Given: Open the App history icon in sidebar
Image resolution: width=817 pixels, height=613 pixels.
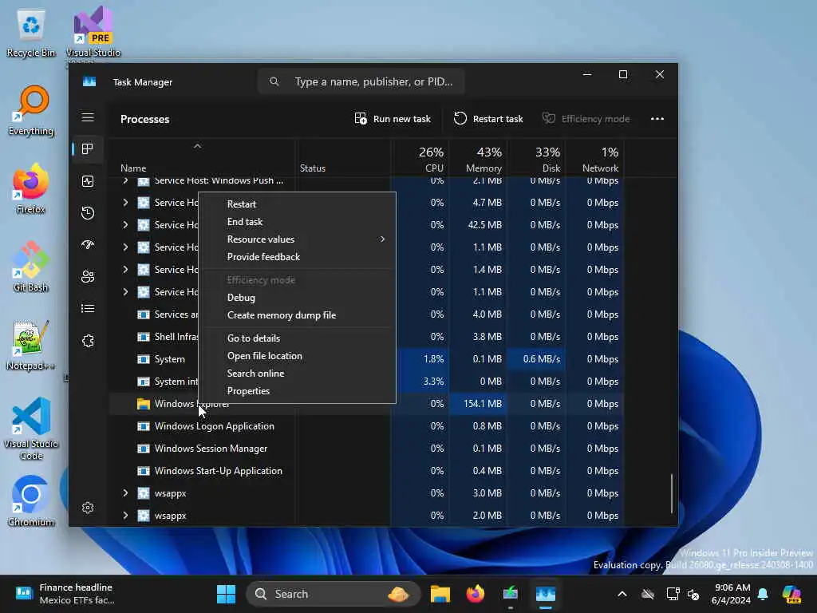Looking at the screenshot, I should point(88,212).
